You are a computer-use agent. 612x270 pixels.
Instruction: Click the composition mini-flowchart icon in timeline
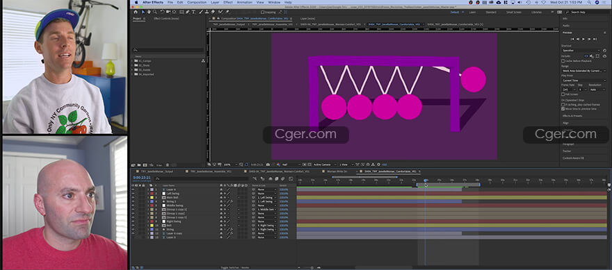coord(255,179)
